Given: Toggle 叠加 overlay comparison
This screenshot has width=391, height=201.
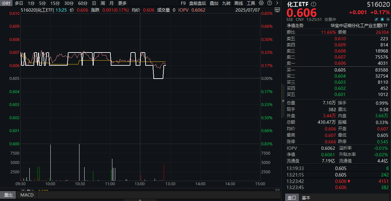Looking at the screenshot, I should tap(214, 3).
